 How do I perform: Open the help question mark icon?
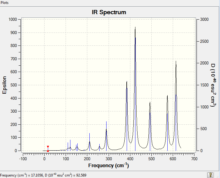pyautogui.click(x=210, y=175)
